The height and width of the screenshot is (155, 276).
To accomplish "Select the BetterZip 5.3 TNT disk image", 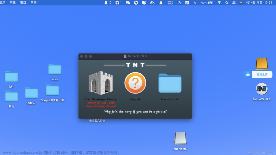I will [x=262, y=89].
